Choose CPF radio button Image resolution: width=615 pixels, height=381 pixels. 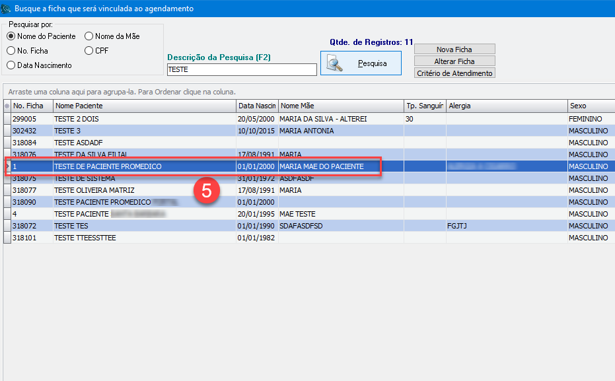click(89, 50)
